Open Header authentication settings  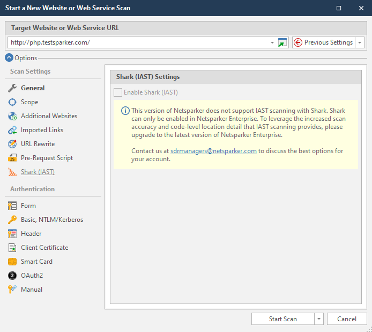pyautogui.click(x=31, y=234)
